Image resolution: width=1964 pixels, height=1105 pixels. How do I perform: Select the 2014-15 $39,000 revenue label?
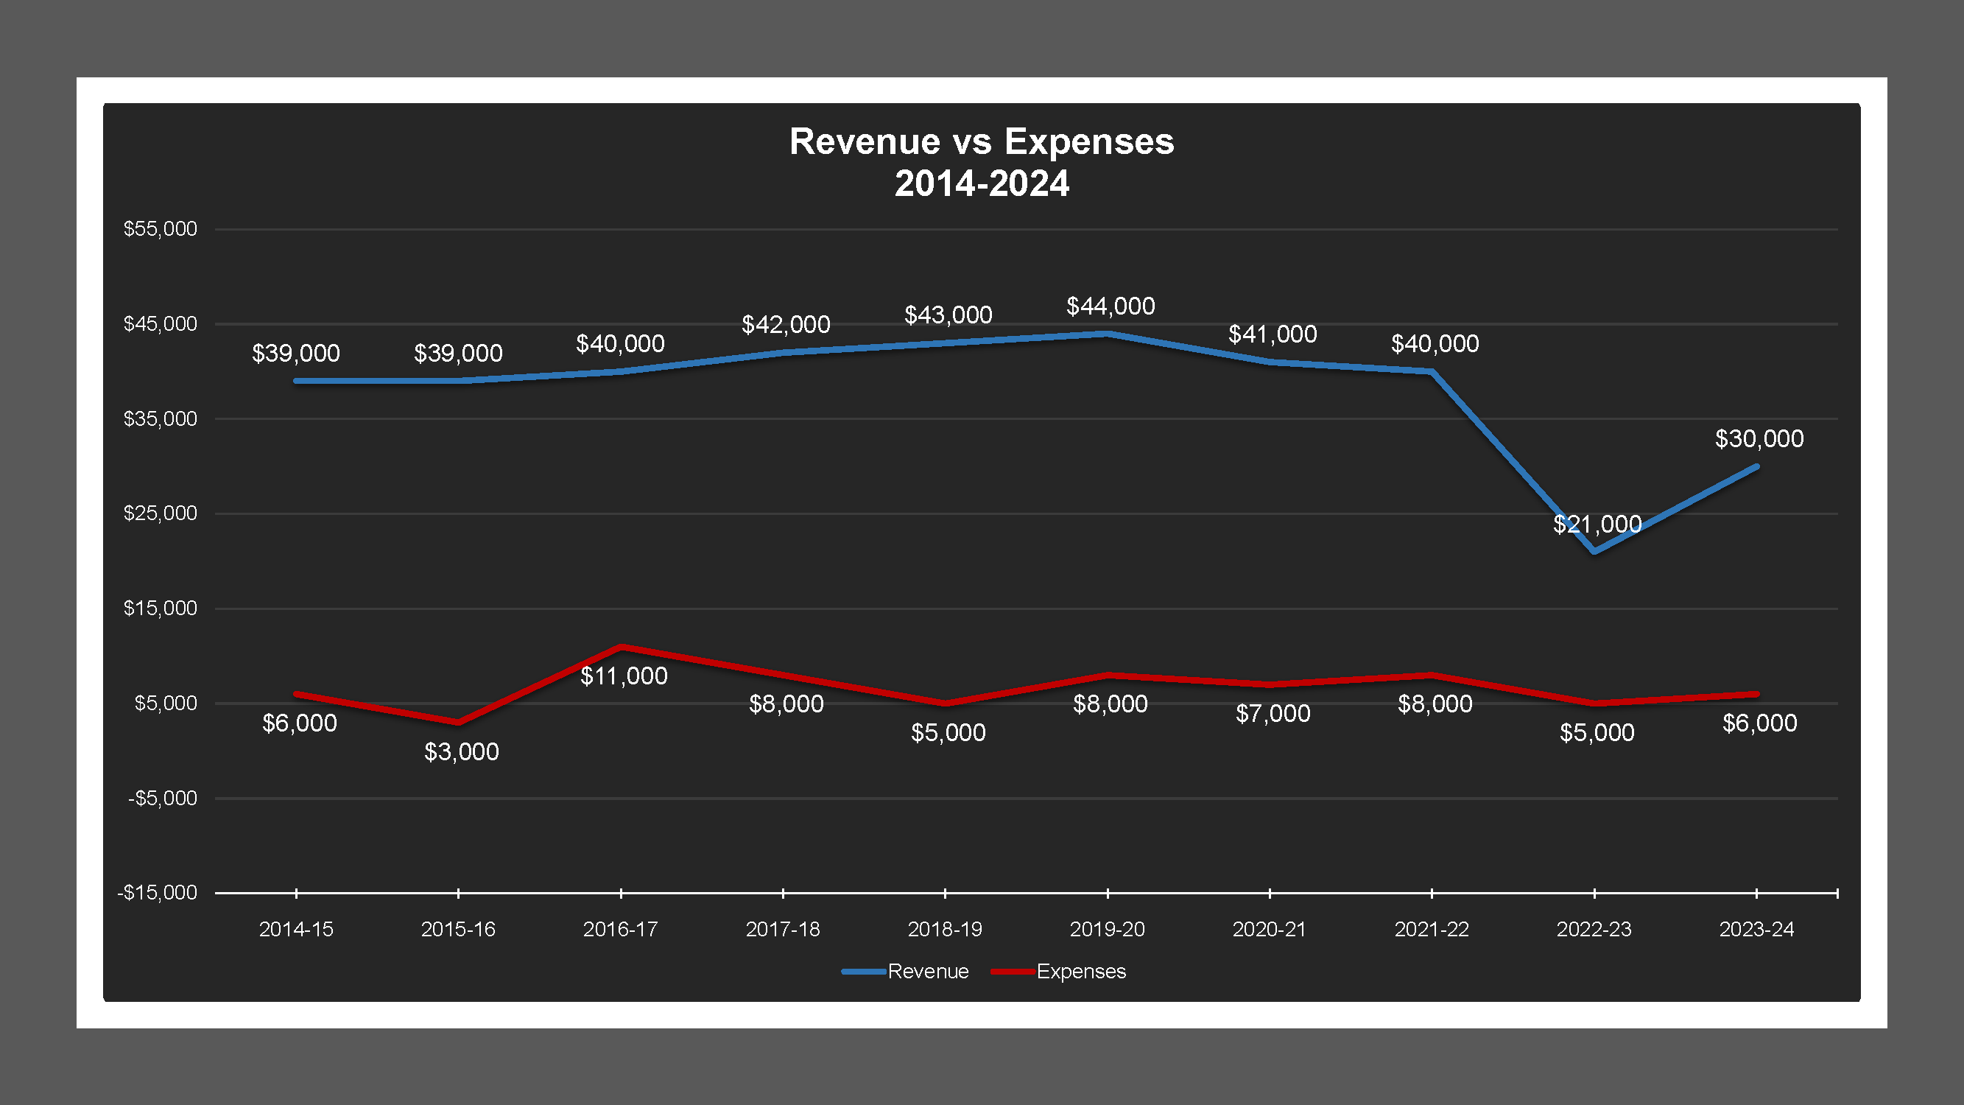[x=296, y=354]
